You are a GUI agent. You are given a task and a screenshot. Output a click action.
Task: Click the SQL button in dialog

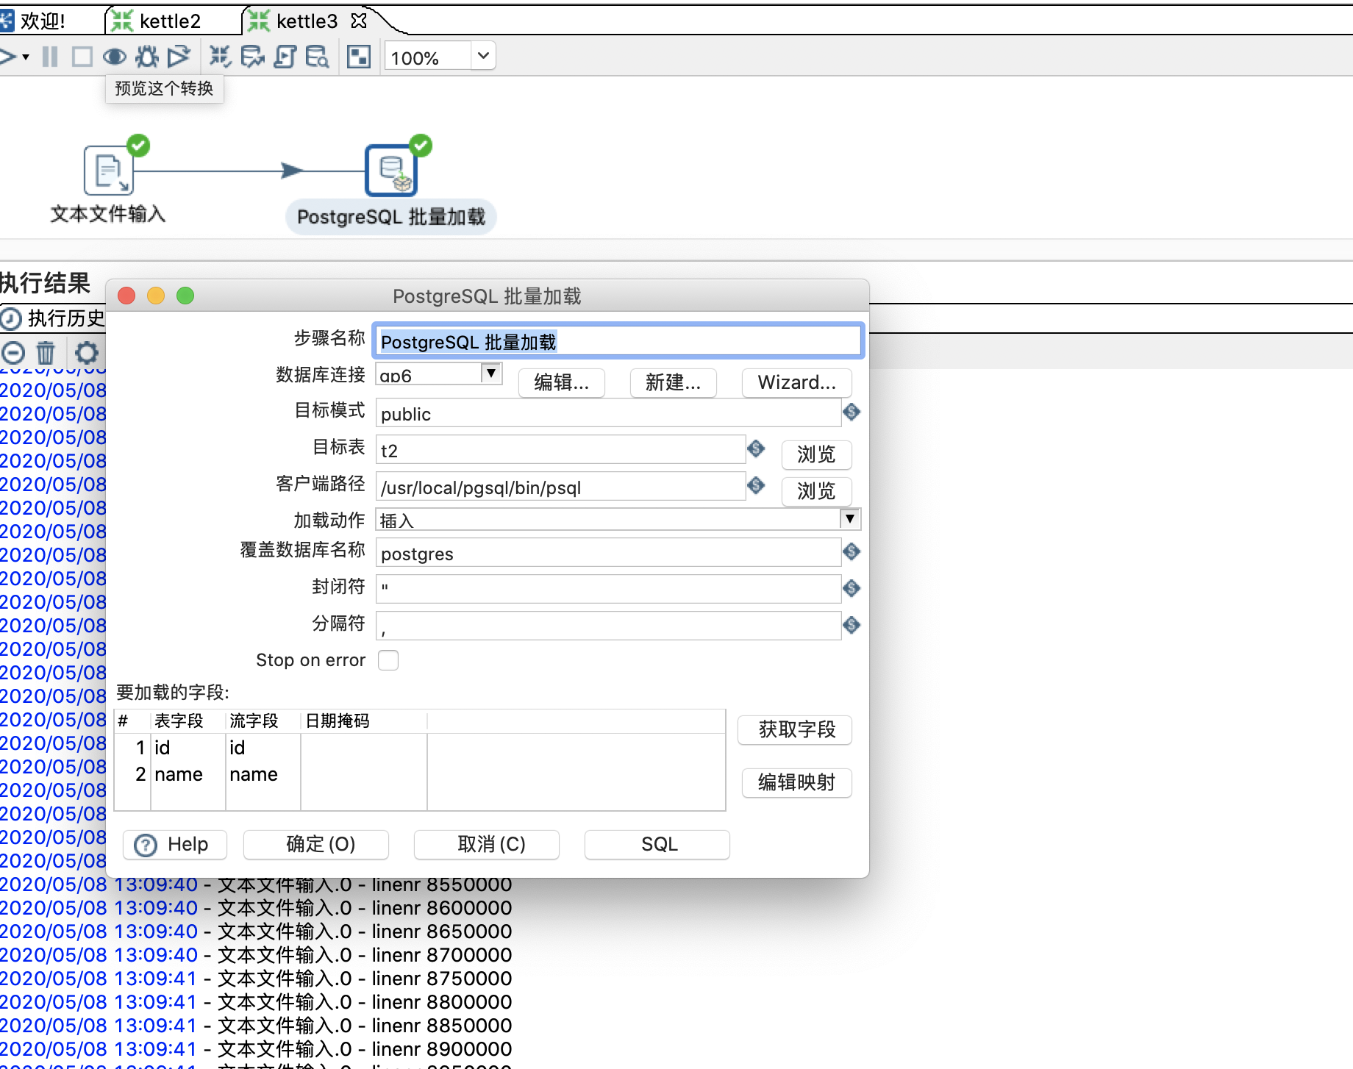657,844
